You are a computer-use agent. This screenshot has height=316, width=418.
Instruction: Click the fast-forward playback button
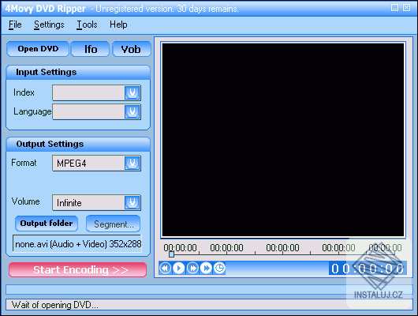206,268
